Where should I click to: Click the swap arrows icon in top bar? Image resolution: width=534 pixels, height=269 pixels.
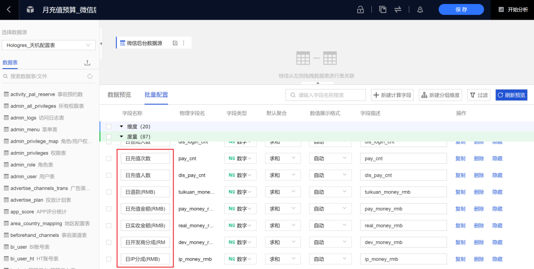point(398,9)
